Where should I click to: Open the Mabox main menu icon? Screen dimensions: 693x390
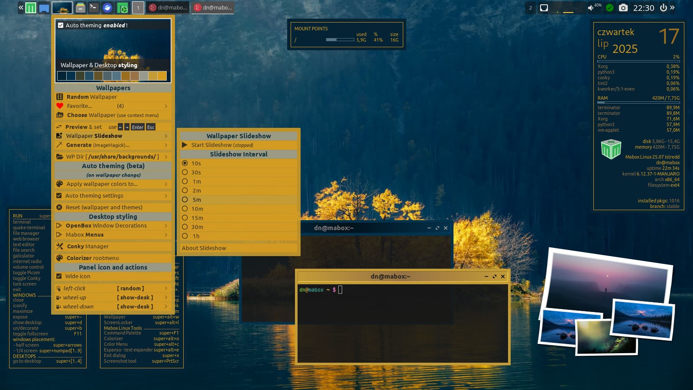point(31,8)
